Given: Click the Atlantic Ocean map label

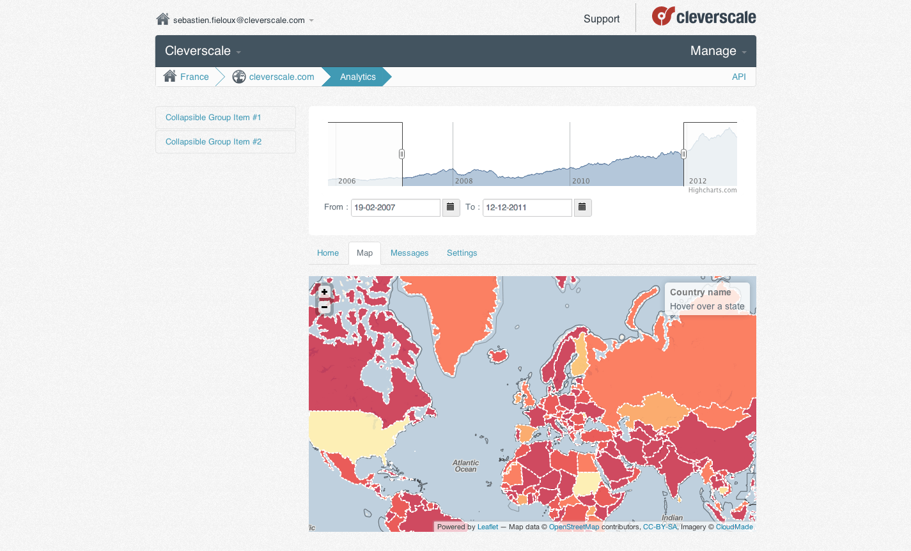Looking at the screenshot, I should tap(466, 466).
